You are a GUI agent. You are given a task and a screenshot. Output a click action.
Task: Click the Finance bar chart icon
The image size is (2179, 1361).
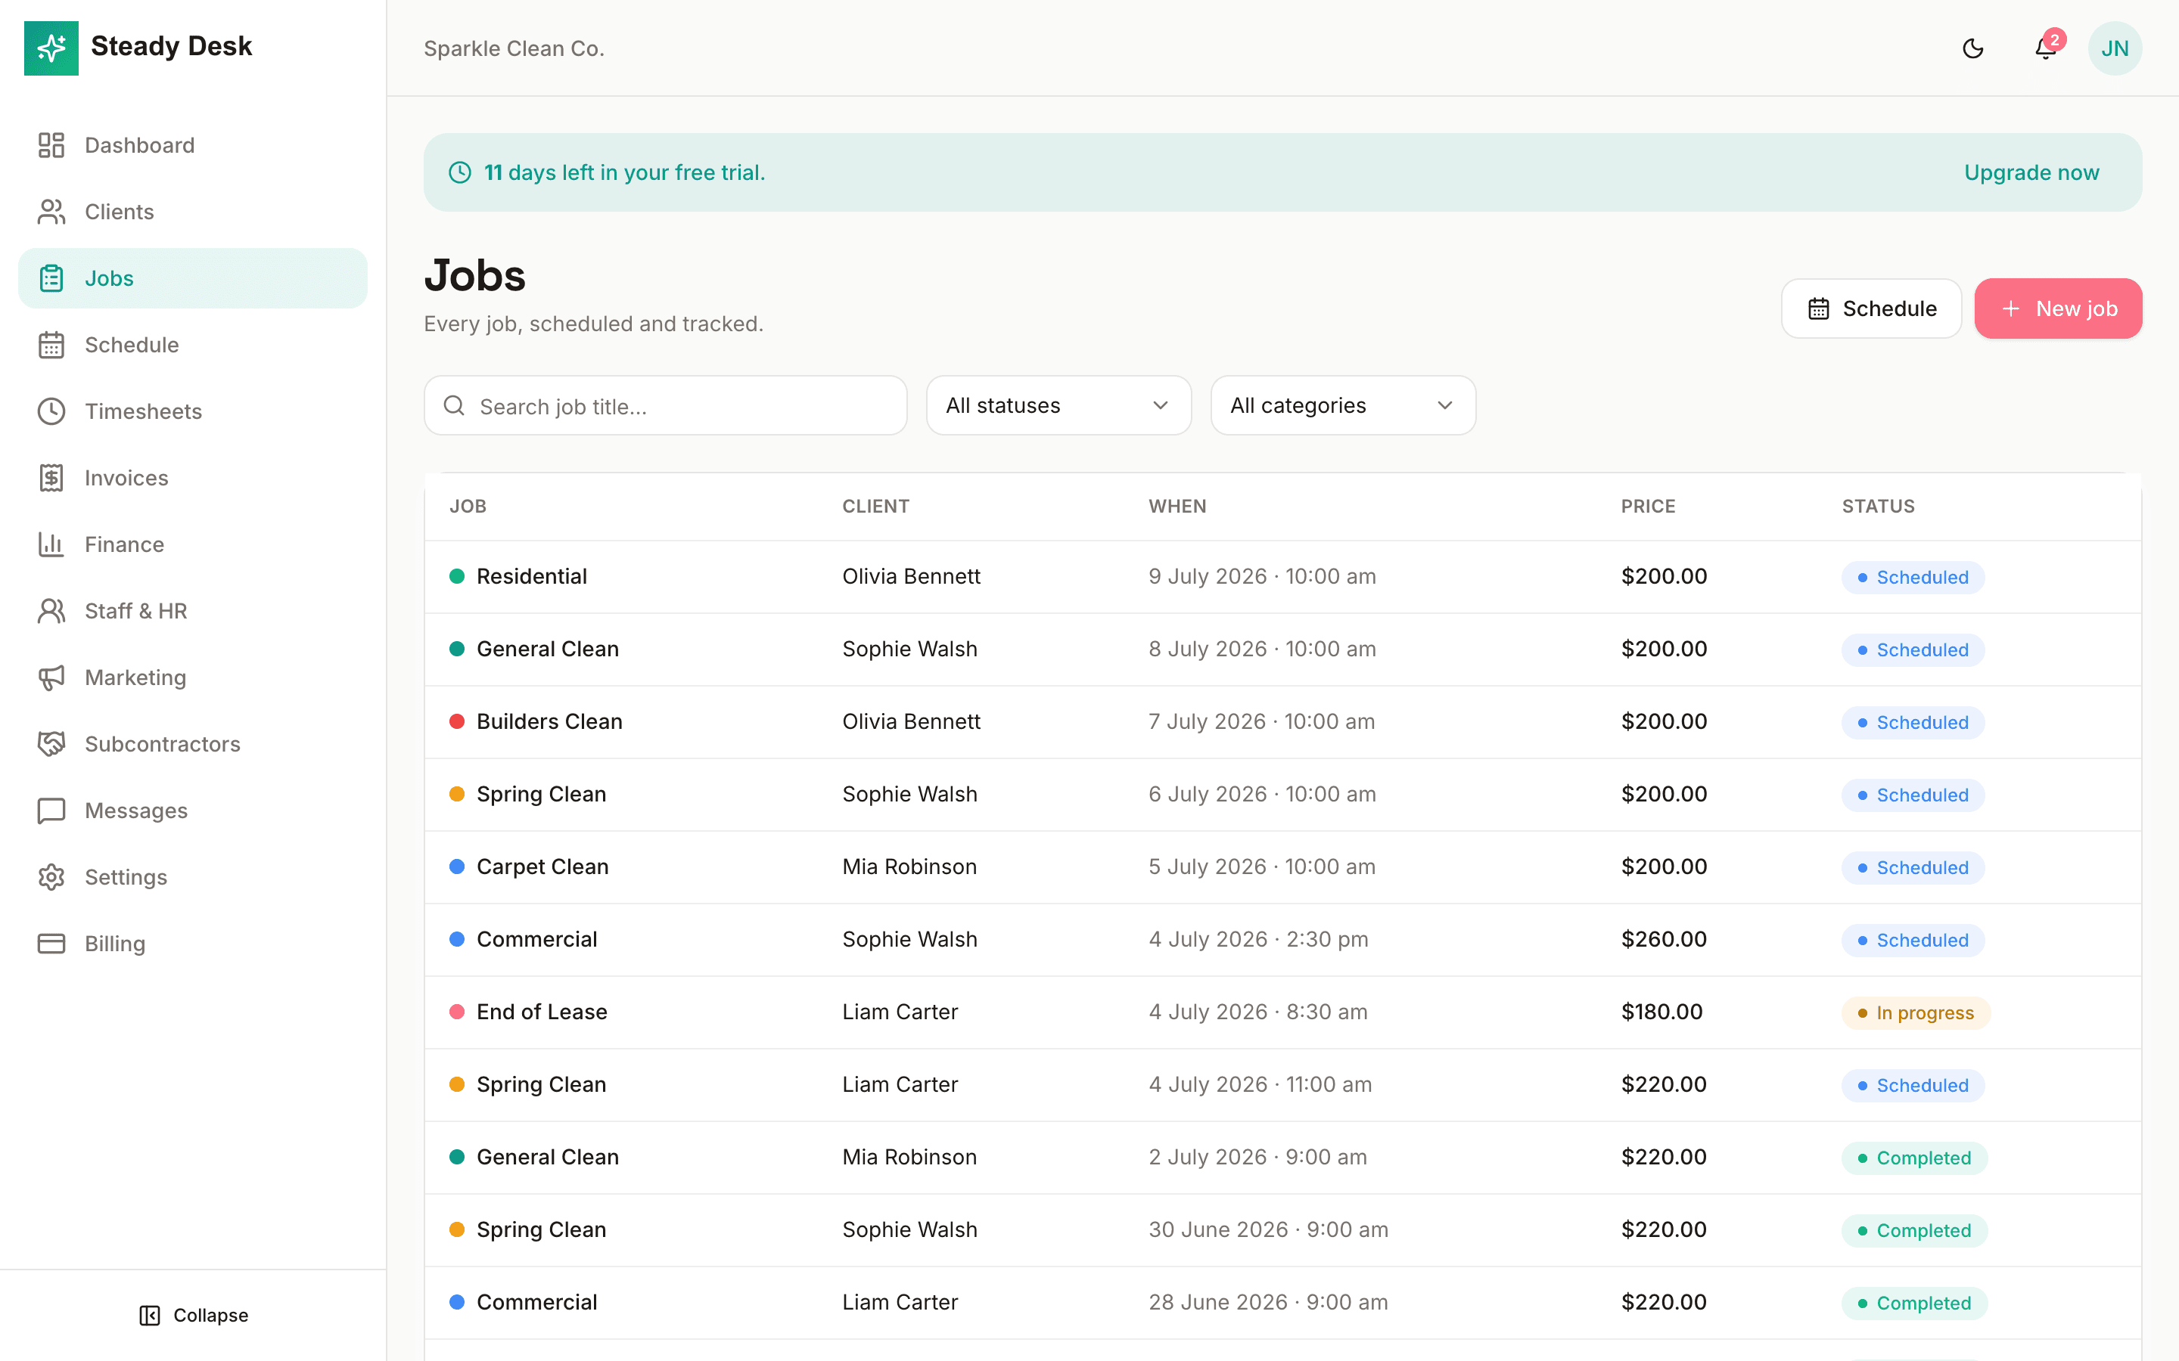click(51, 544)
